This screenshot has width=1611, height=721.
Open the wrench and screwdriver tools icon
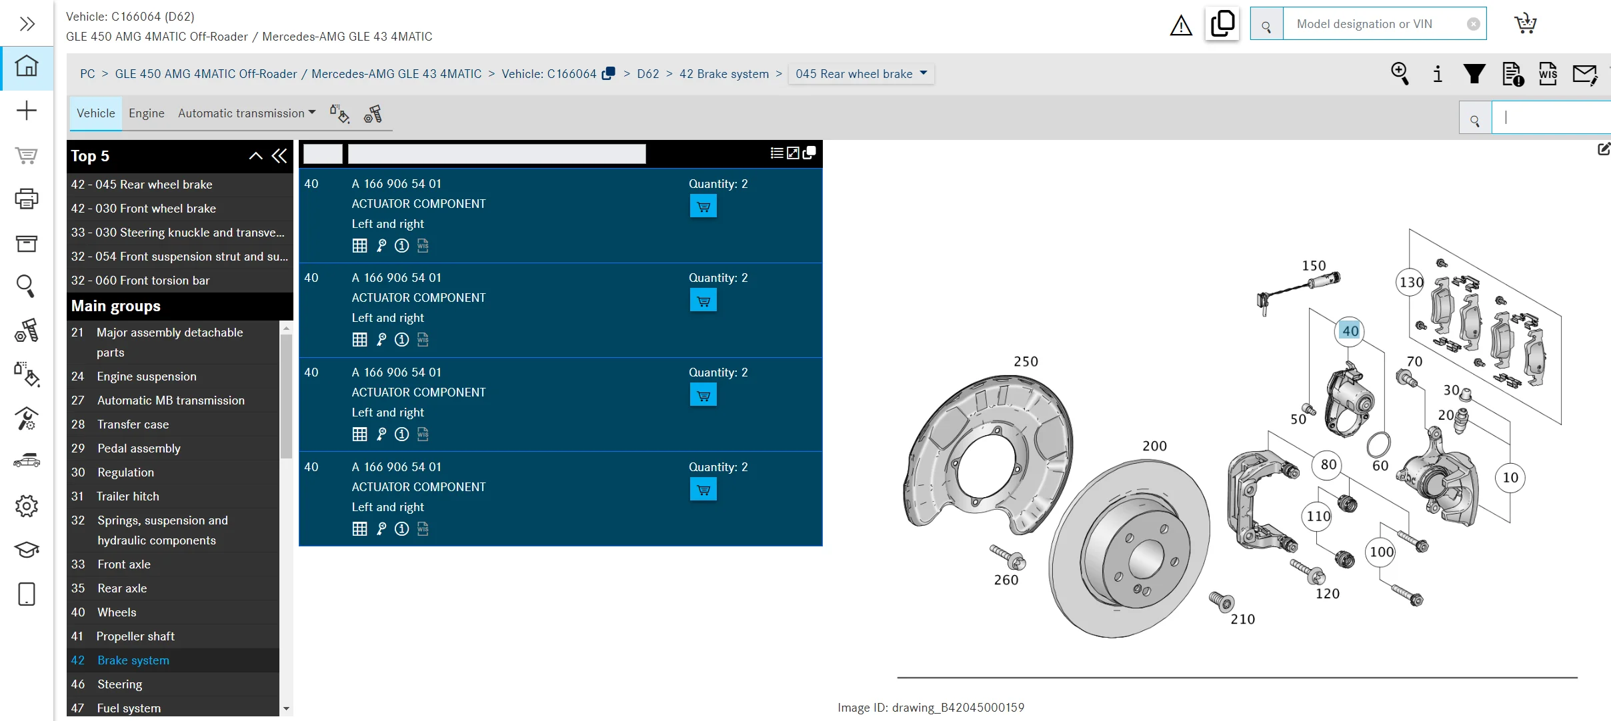(x=27, y=418)
